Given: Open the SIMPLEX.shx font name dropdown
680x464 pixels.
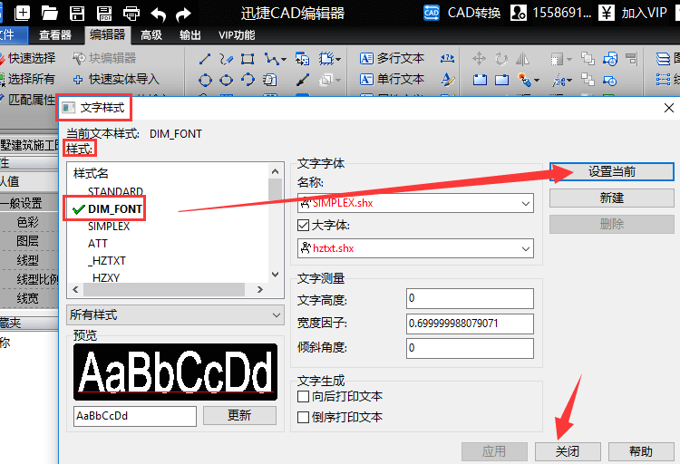Looking at the screenshot, I should coord(526,203).
